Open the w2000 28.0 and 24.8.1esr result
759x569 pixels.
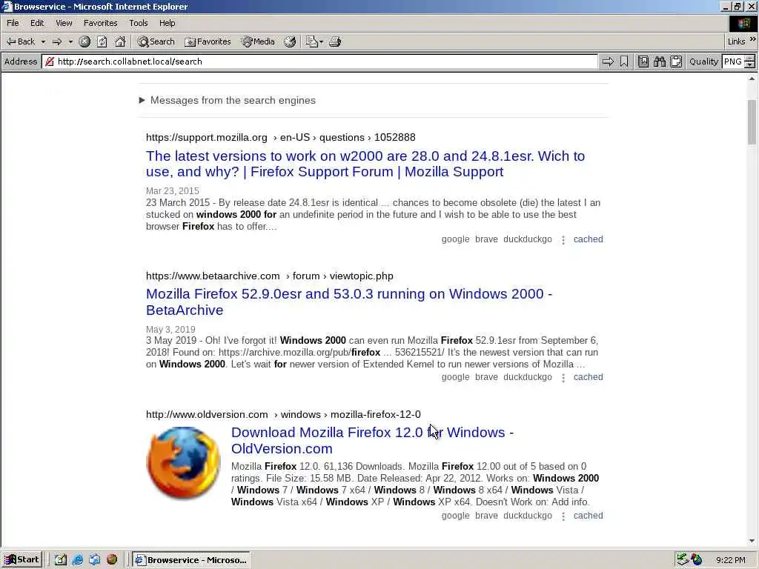coord(365,164)
